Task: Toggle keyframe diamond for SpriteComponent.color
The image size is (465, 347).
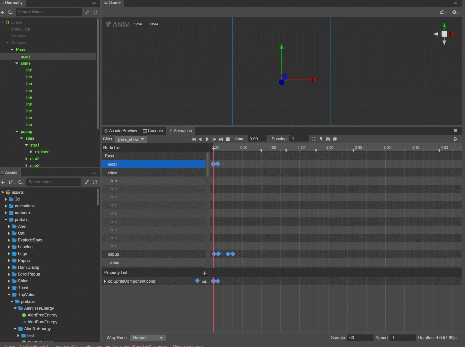Action: pyautogui.click(x=197, y=281)
